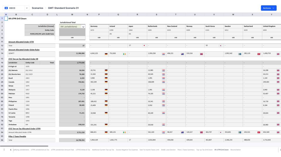Click Germany flag in the Canada row
281x157 pixels.
(106, 82)
